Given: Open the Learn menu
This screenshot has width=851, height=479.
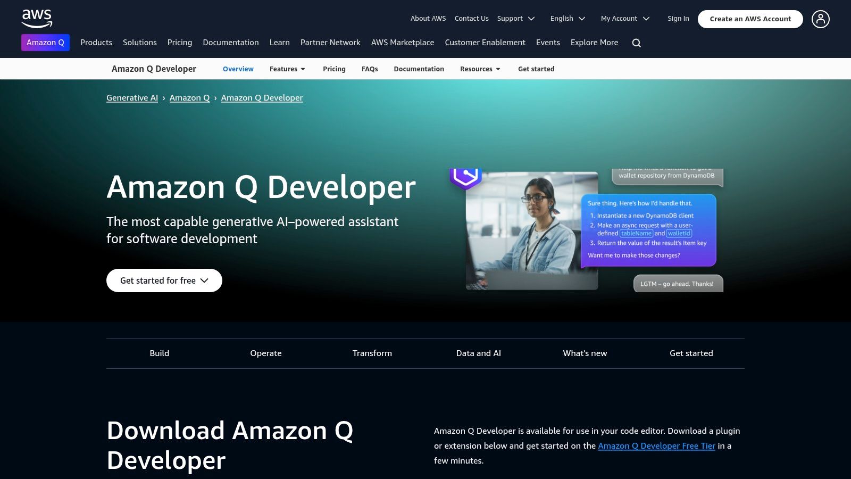Looking at the screenshot, I should [280, 43].
